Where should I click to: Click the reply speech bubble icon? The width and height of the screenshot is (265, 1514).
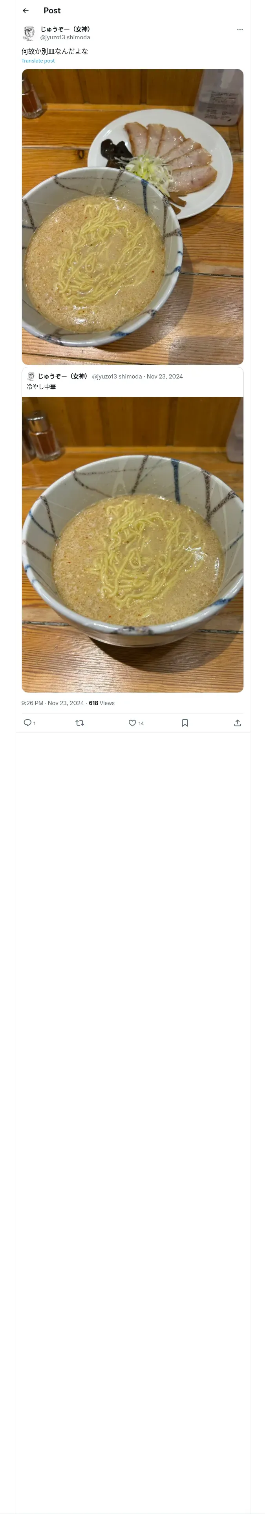click(x=27, y=723)
